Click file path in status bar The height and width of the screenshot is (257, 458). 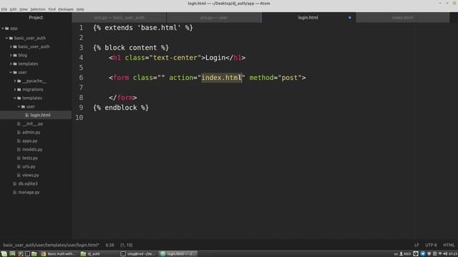51,245
